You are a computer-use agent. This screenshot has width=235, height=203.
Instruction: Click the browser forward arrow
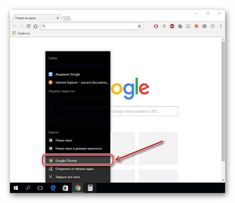(x=21, y=26)
